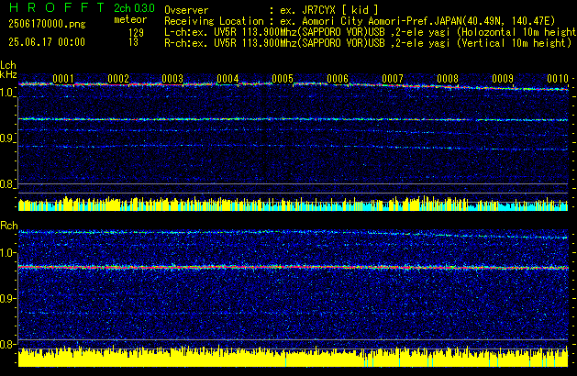Click the top carrier line in Lch spectrogram
The image size is (577, 376).
(294, 86)
